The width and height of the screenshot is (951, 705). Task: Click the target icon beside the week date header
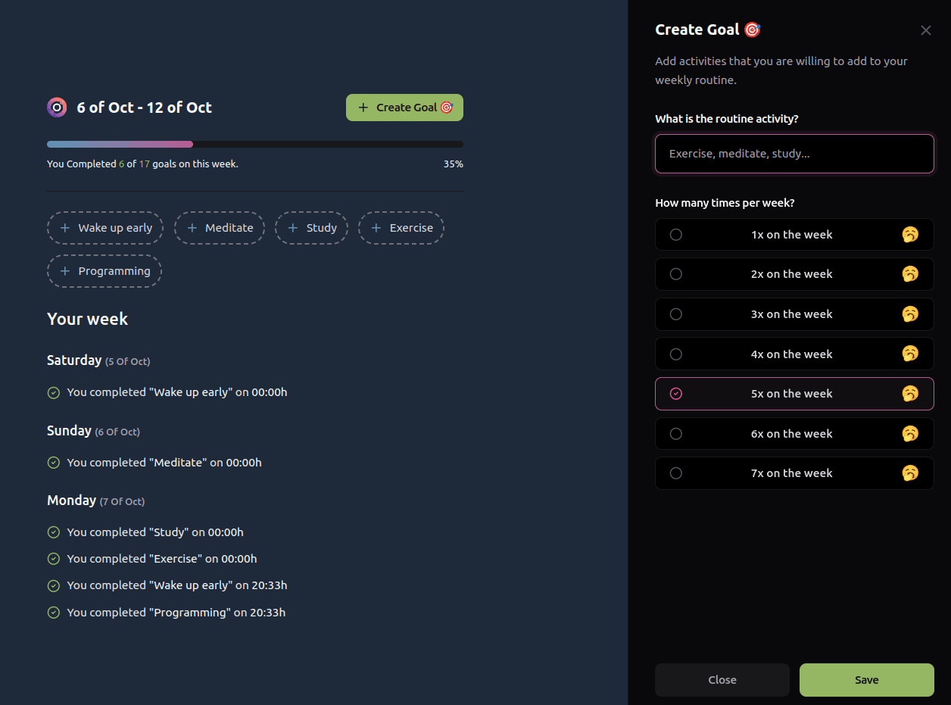pos(56,107)
